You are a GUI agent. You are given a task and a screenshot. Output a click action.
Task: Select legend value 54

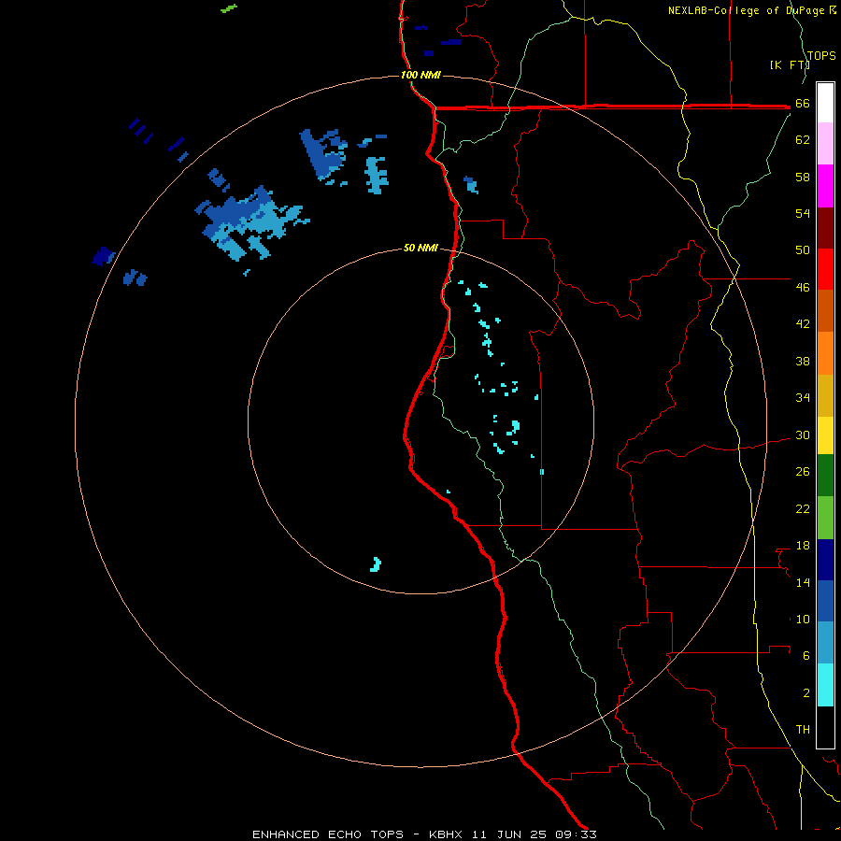point(803,213)
